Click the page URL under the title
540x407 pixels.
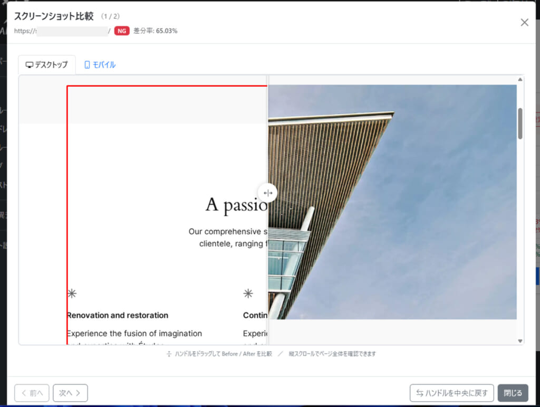[x=62, y=31]
